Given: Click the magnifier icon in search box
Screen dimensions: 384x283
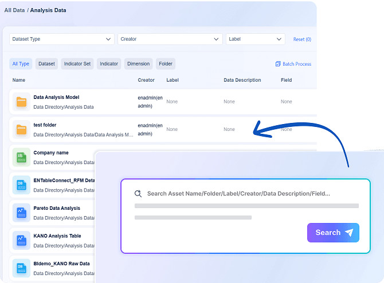Looking at the screenshot, I should coord(138,194).
